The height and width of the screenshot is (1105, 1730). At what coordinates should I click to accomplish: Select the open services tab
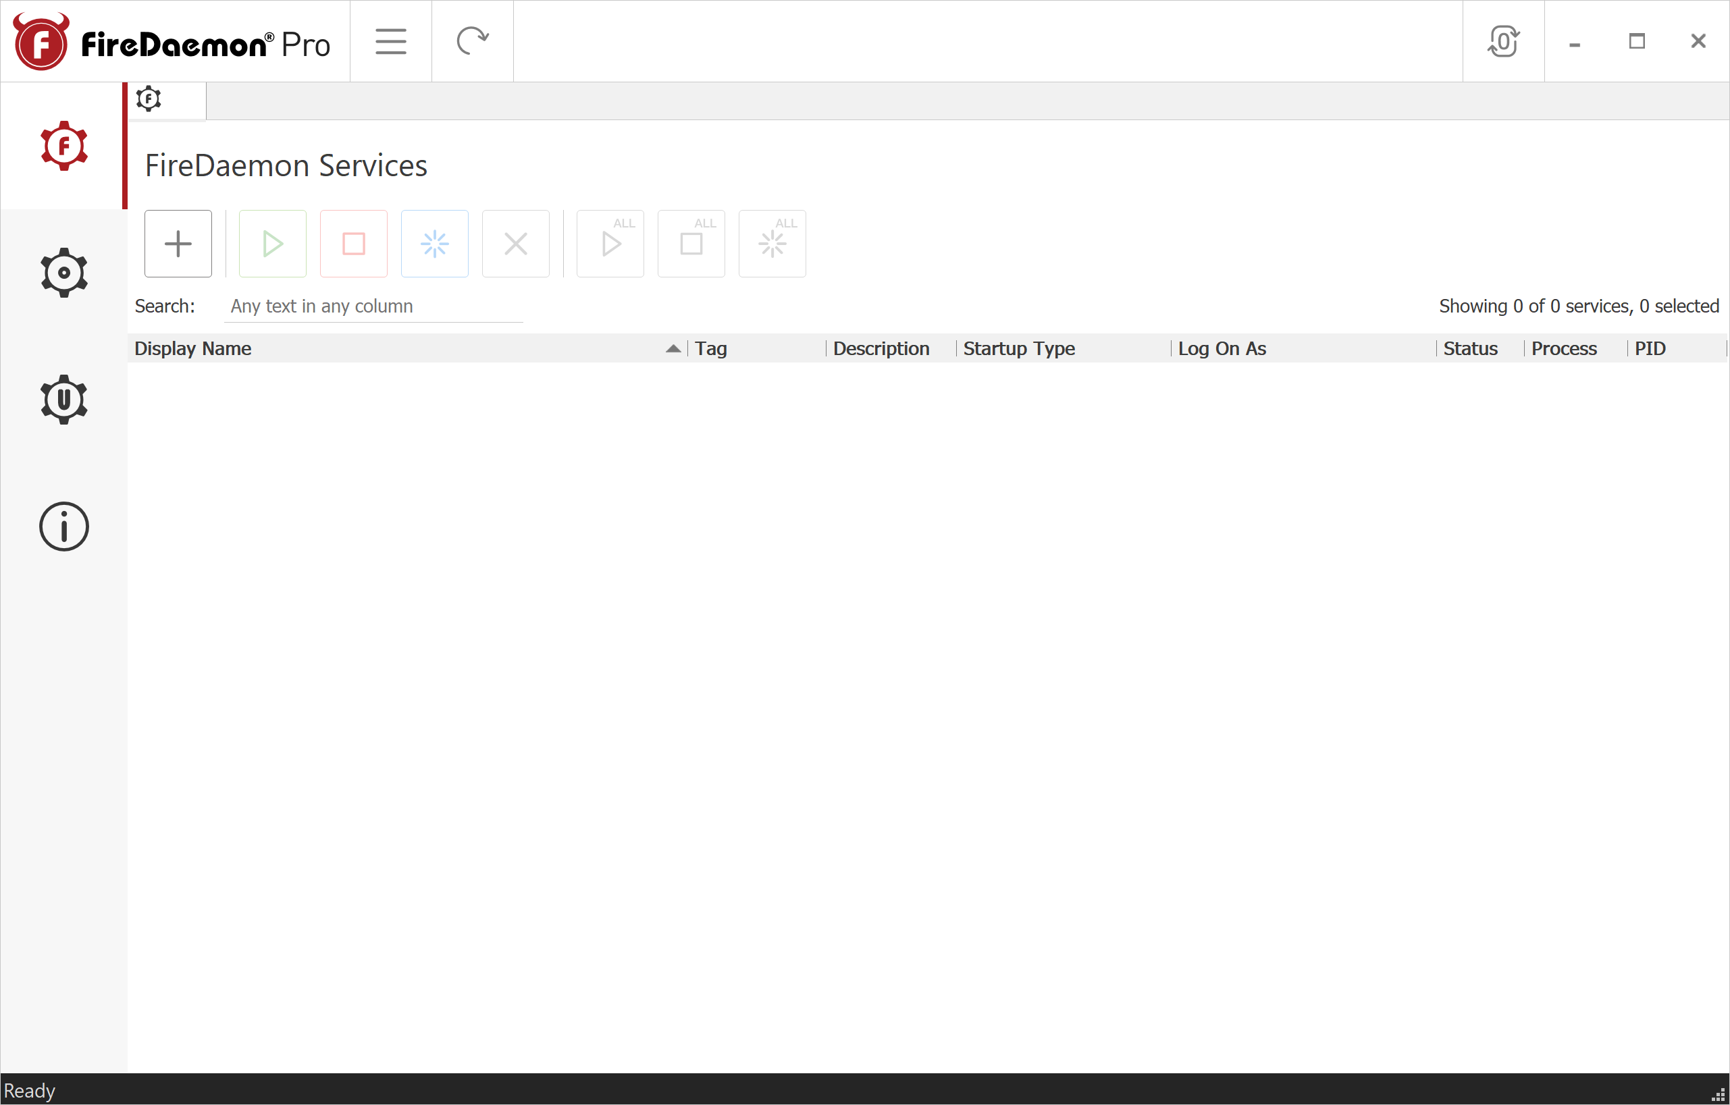click(148, 99)
